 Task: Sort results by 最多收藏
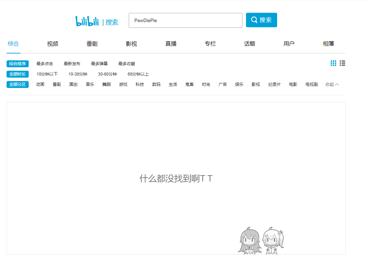click(127, 64)
